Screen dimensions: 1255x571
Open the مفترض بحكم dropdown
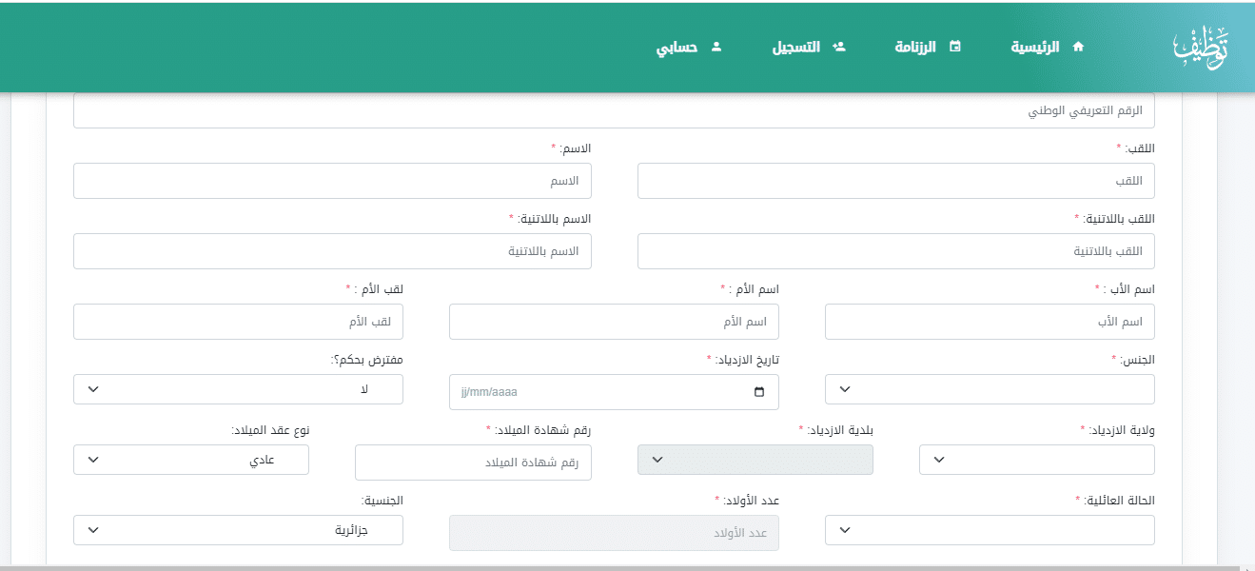tap(238, 389)
